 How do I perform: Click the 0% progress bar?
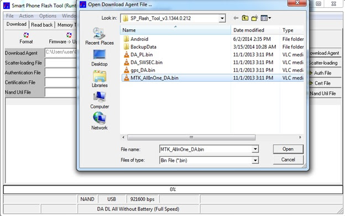pos(172,189)
